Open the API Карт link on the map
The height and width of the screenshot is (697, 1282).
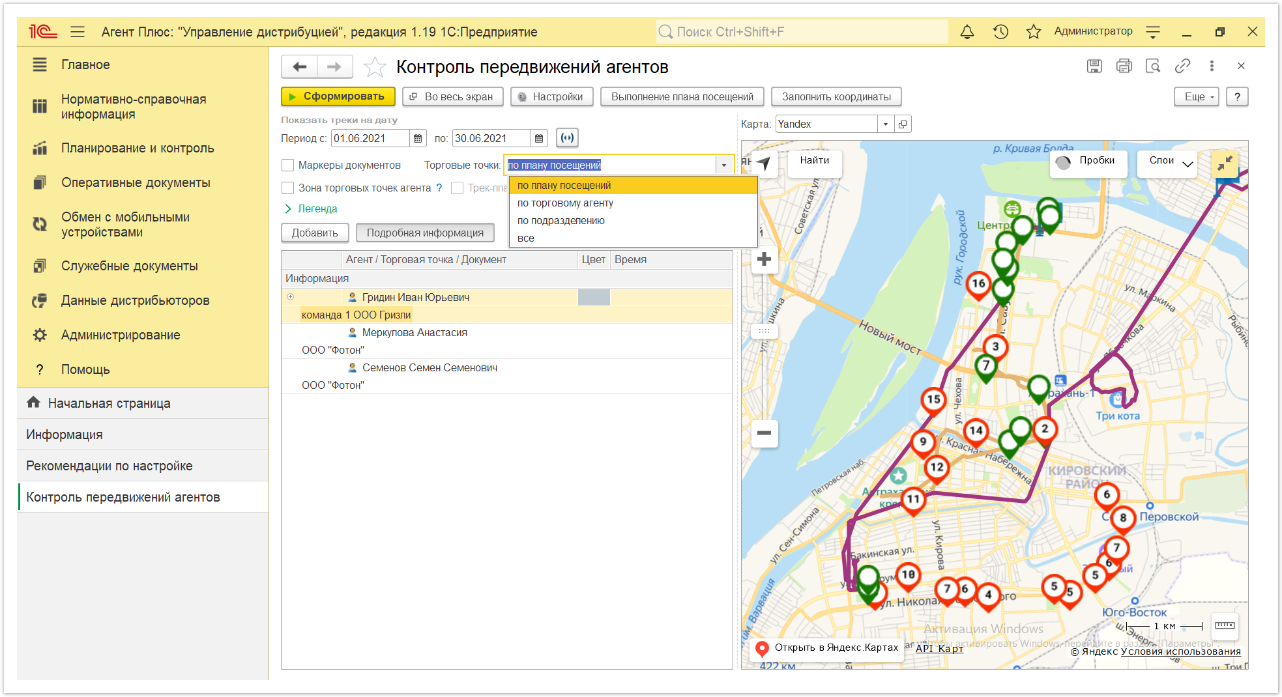point(939,647)
